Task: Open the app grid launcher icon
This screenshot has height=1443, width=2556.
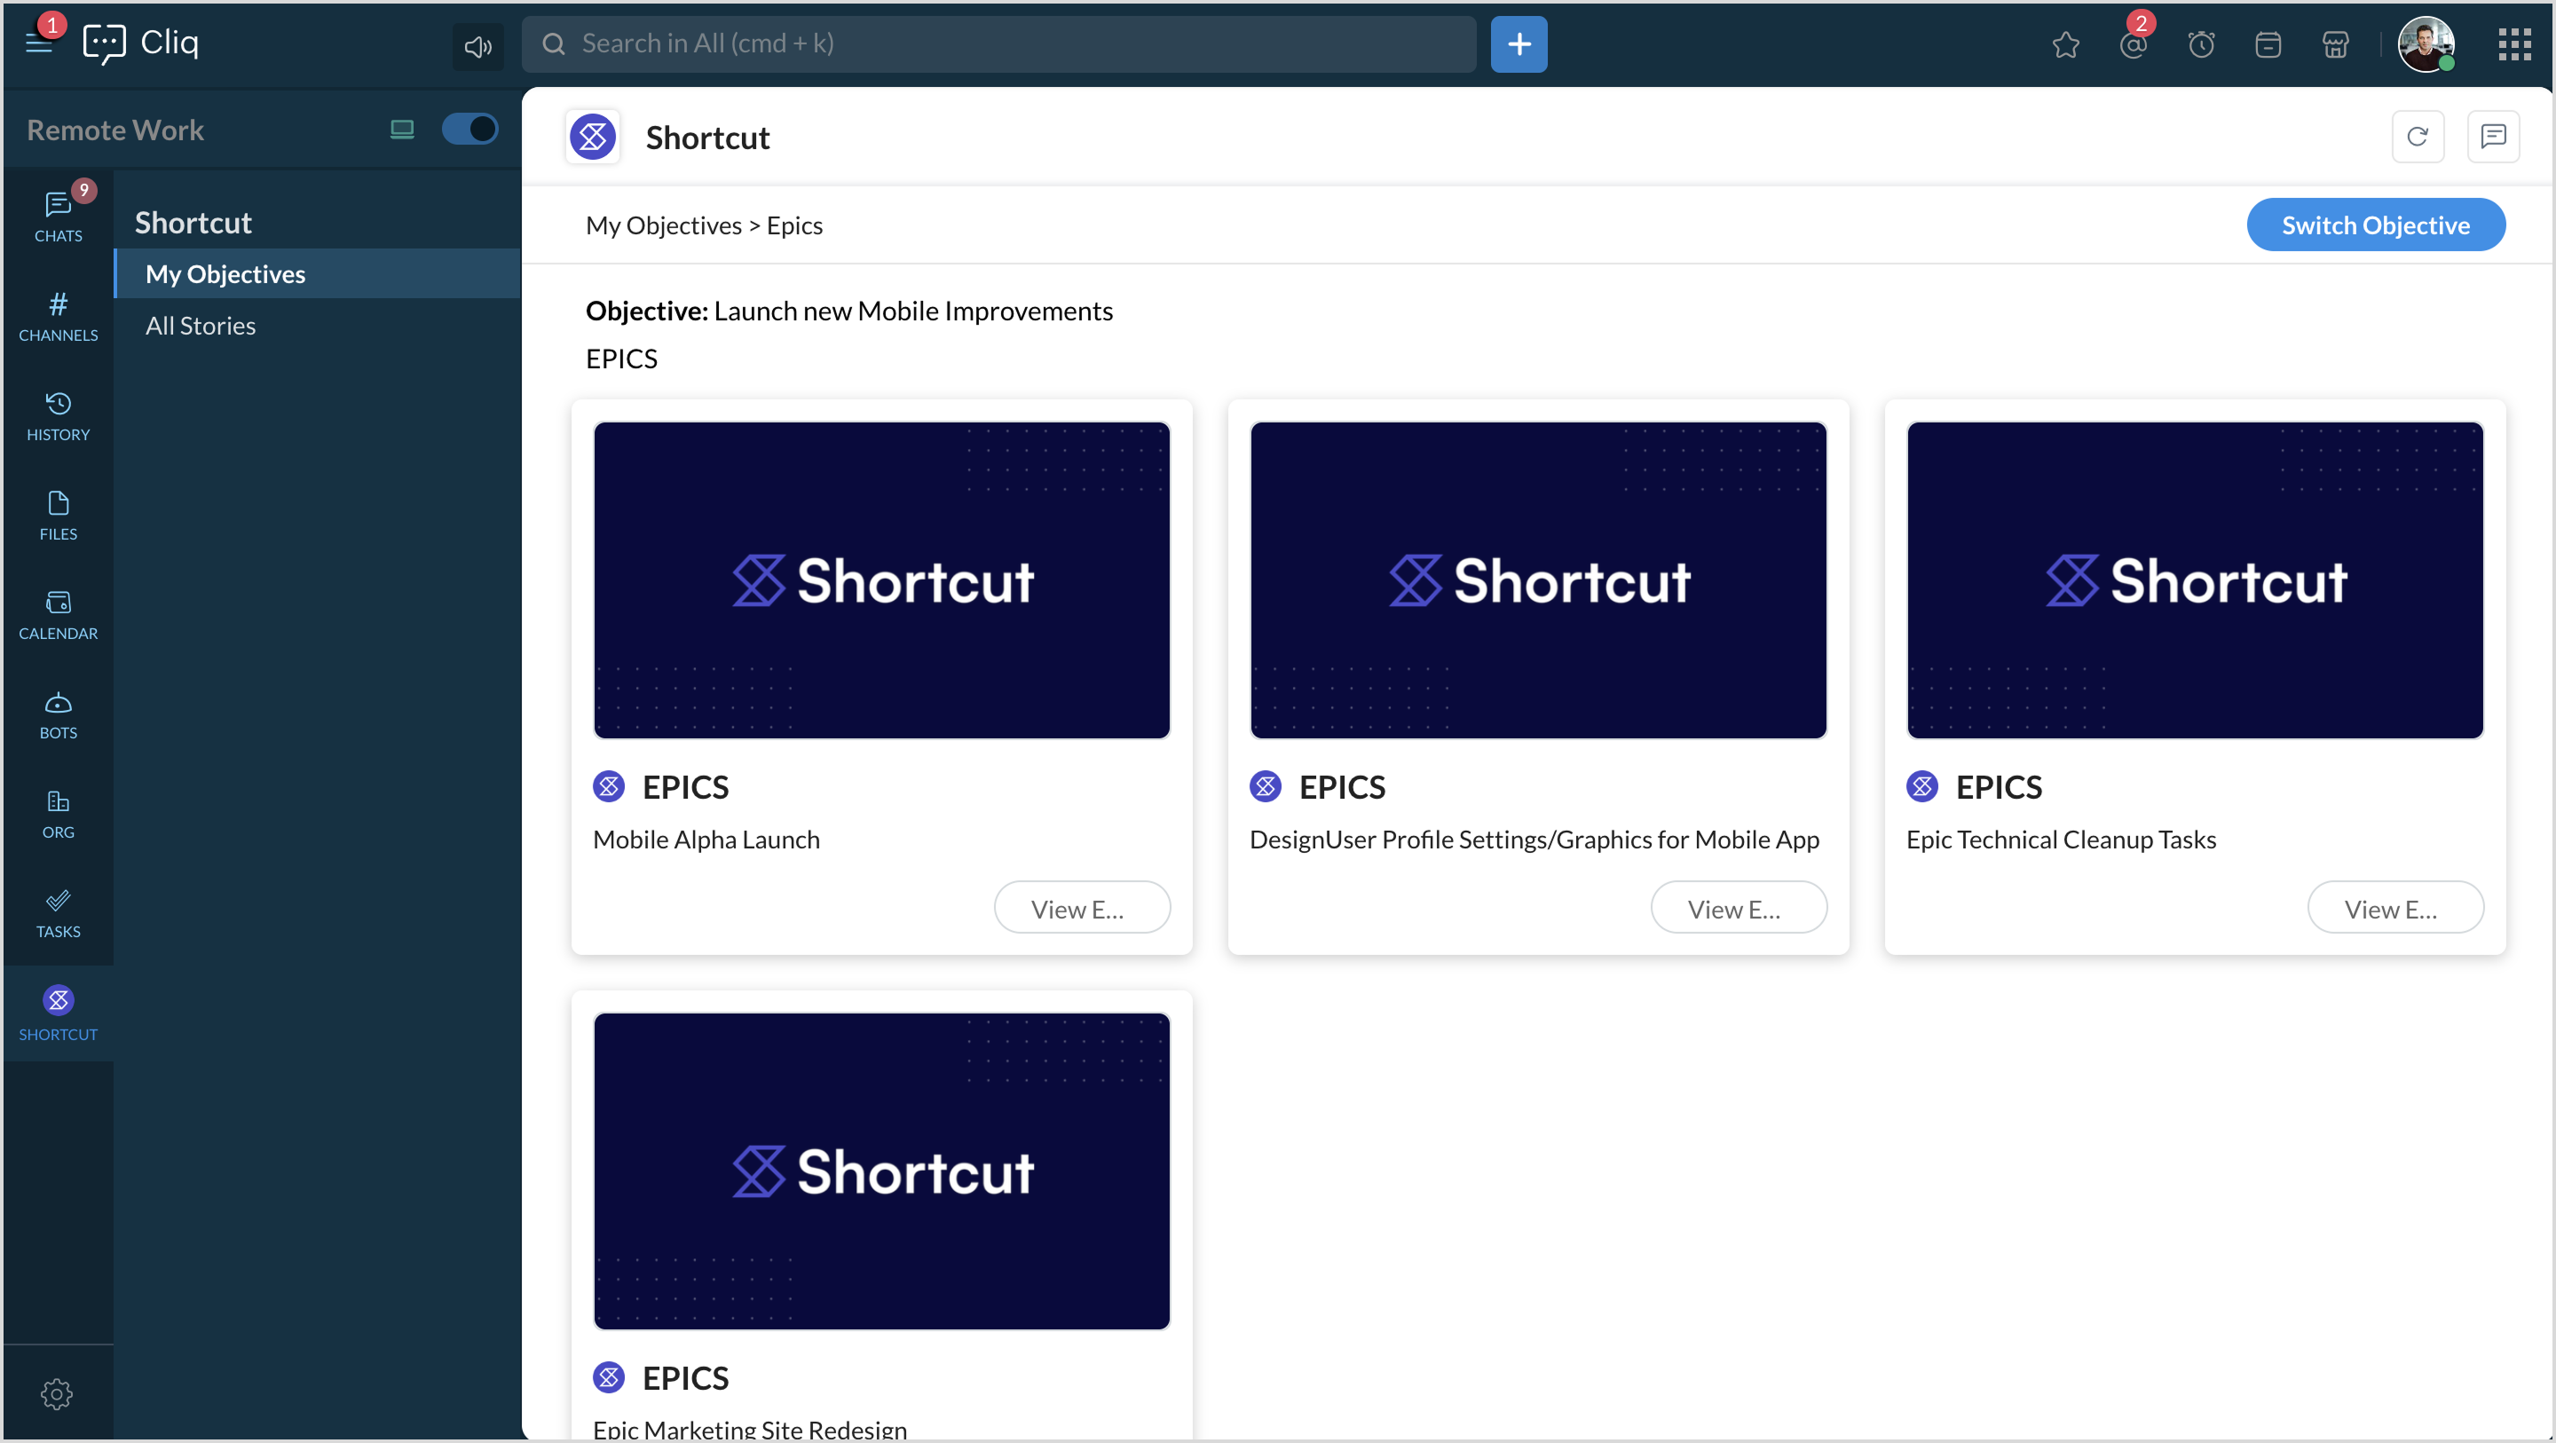Action: tap(2513, 43)
